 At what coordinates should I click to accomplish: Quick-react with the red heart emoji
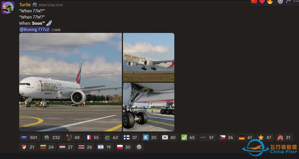[262, 1]
